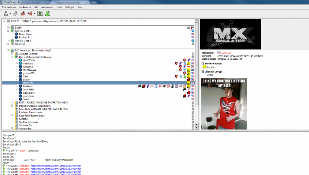This screenshot has height=175, width=309.
Task: Toggle speaker mute in the toolbar
Action: (30, 13)
